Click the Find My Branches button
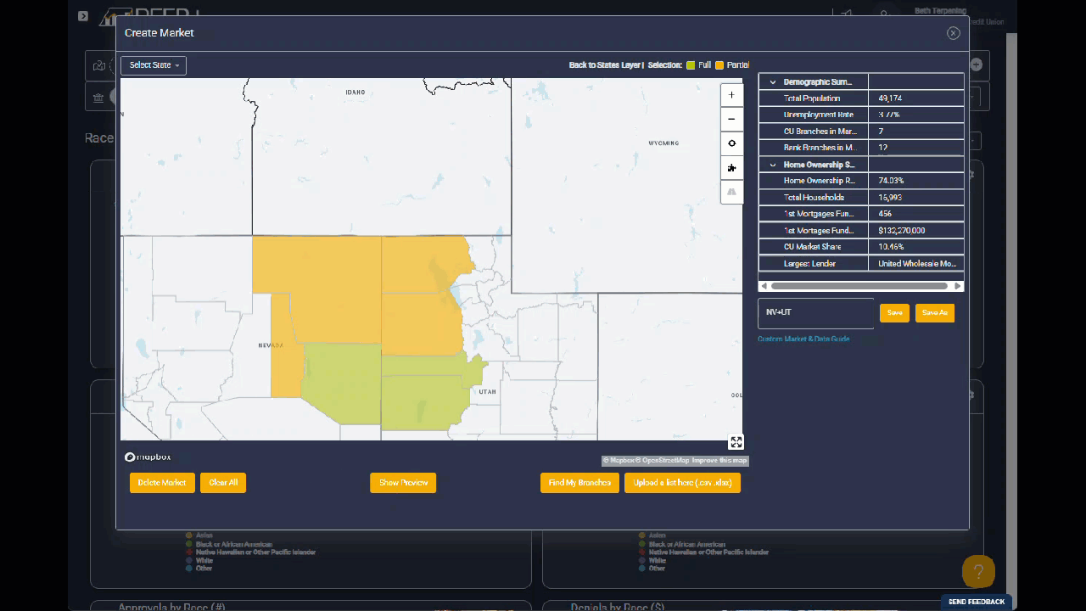Image resolution: width=1086 pixels, height=611 pixels. click(x=579, y=483)
